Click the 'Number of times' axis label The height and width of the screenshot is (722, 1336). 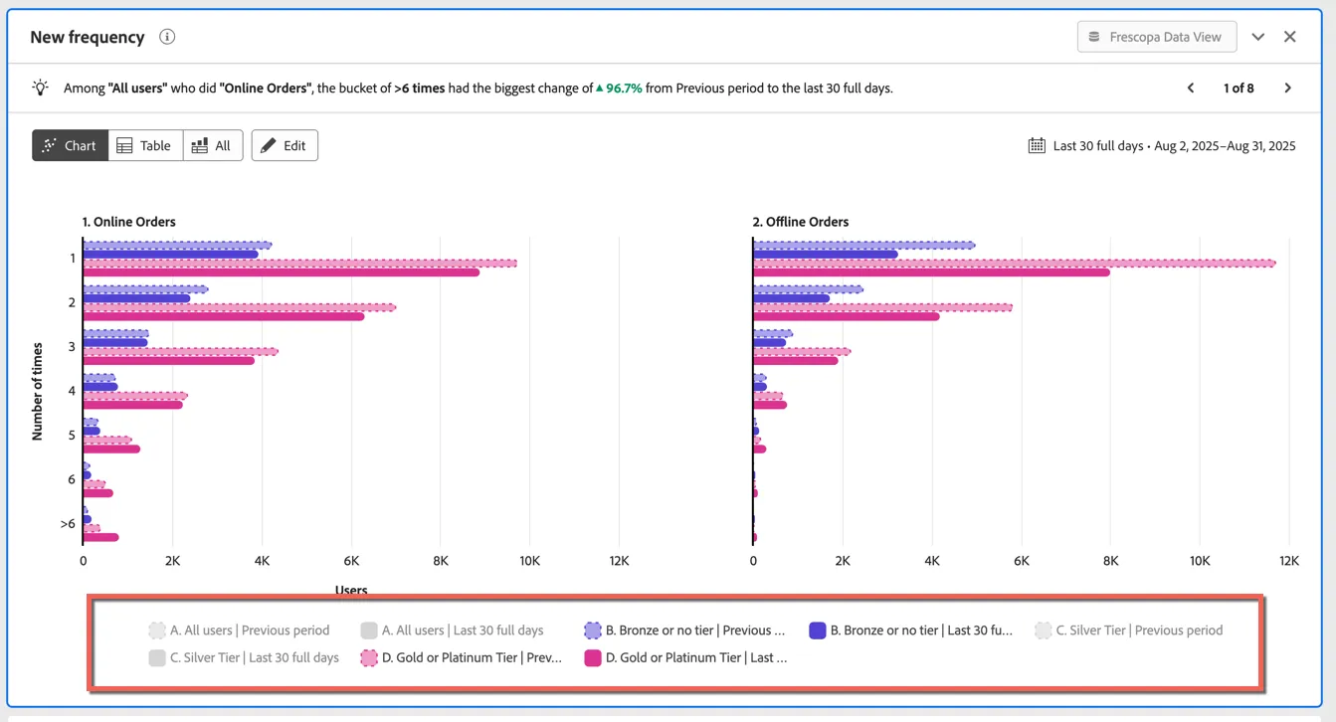point(38,391)
